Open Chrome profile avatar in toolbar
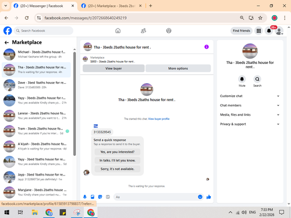Viewport: 291px width, 218px height. pyautogui.click(x=274, y=18)
